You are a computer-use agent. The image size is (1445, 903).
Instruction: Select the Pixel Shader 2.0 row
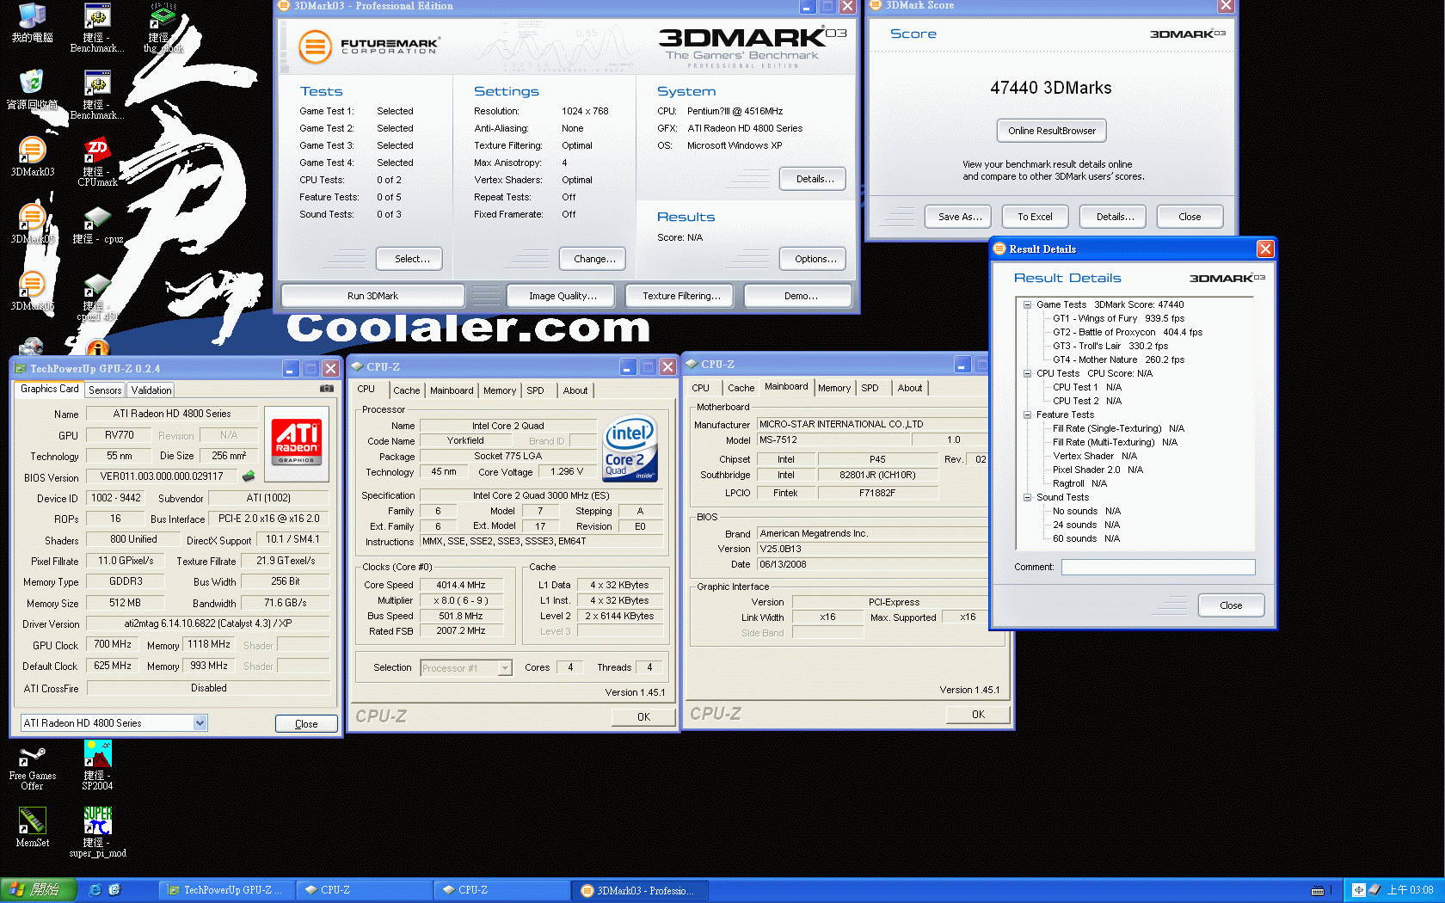click(1098, 470)
